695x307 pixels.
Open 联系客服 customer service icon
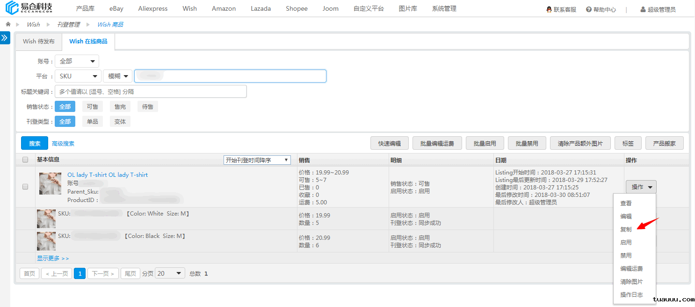click(549, 9)
